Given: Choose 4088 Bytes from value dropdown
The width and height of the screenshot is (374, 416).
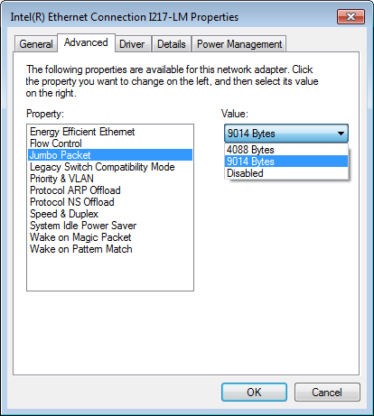Looking at the screenshot, I should coord(286,150).
